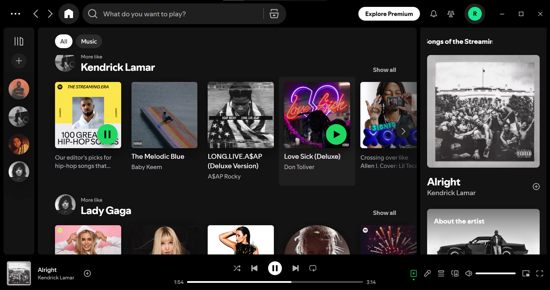Toggle shuffle playback
550x290 pixels.
pyautogui.click(x=237, y=268)
